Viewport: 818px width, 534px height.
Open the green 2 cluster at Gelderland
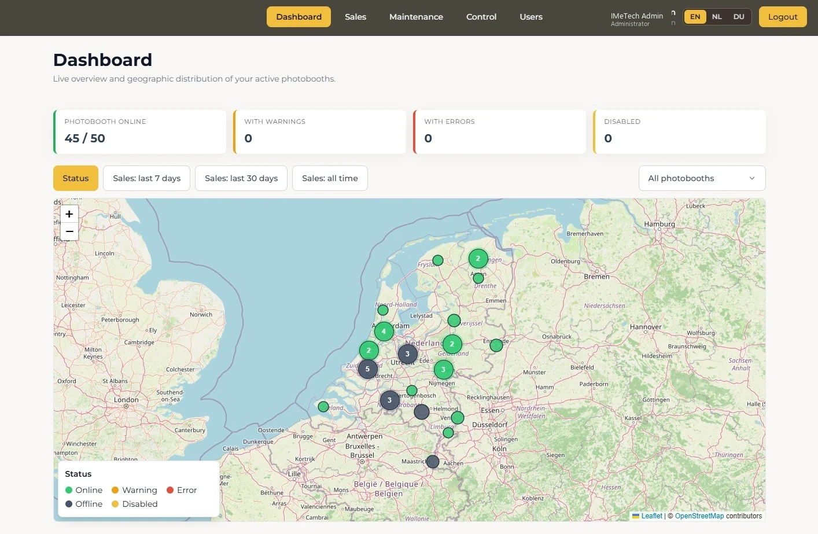click(452, 344)
